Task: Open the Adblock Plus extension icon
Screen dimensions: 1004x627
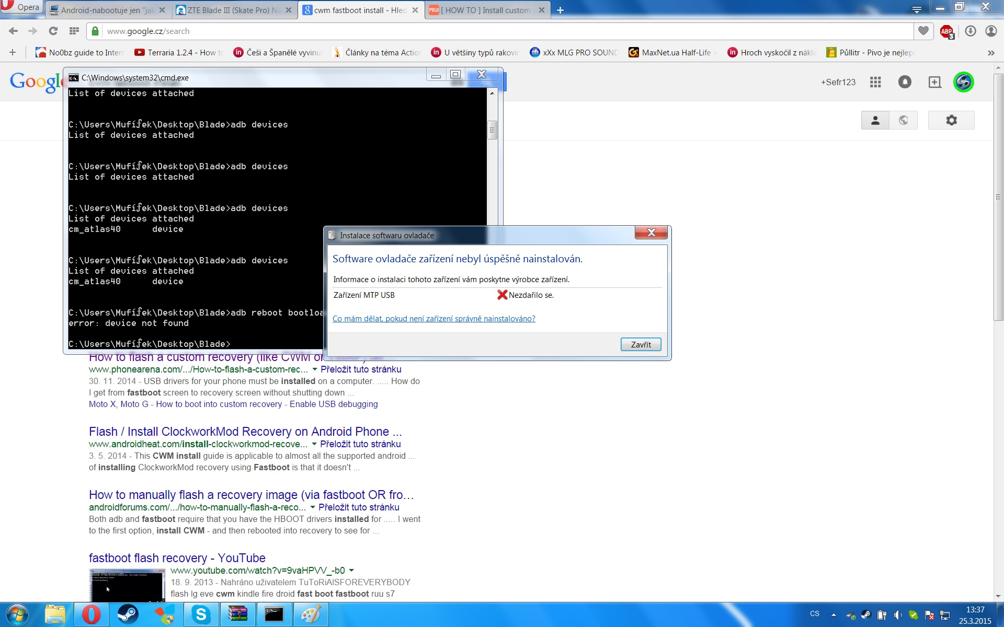Action: point(946,31)
